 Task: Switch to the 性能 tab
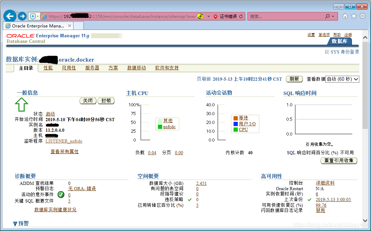48,68
